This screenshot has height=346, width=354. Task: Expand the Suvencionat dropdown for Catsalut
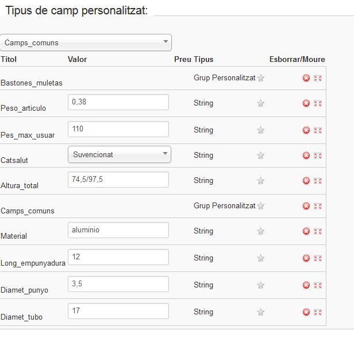(120, 154)
